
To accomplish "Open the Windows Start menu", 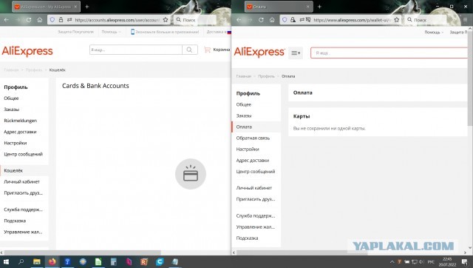I will pos(6,261).
